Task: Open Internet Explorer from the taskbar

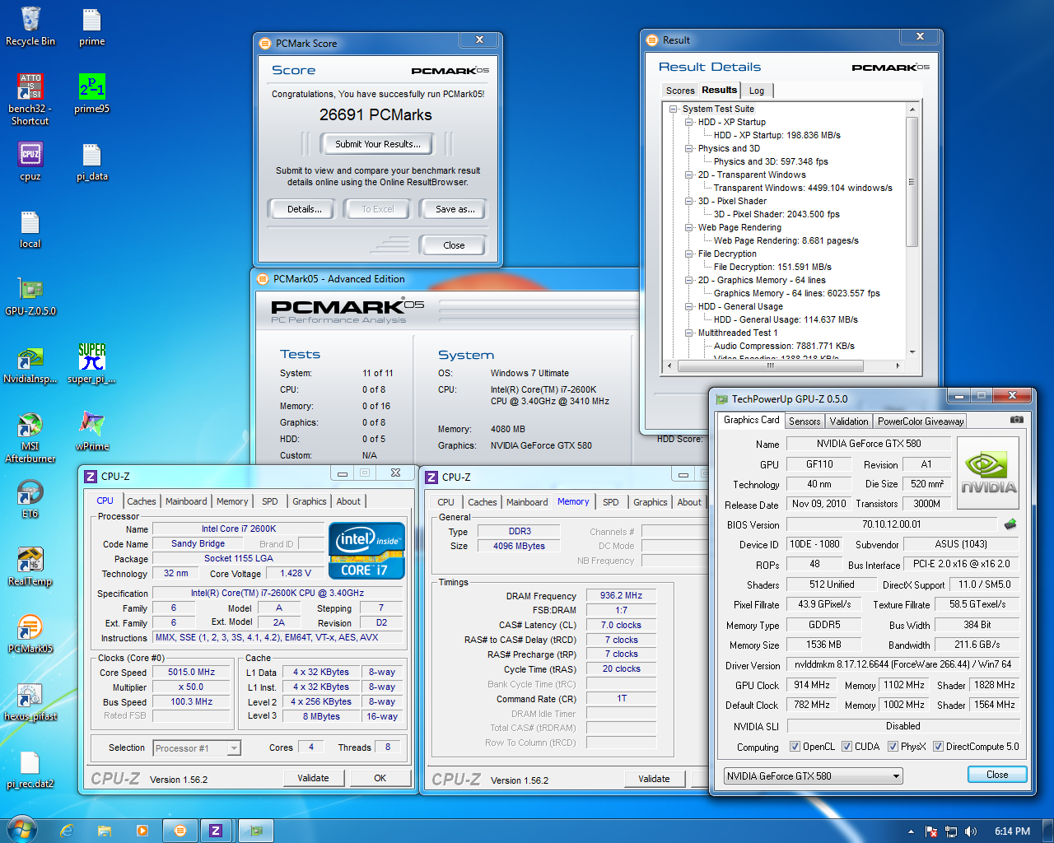Action: point(66,831)
